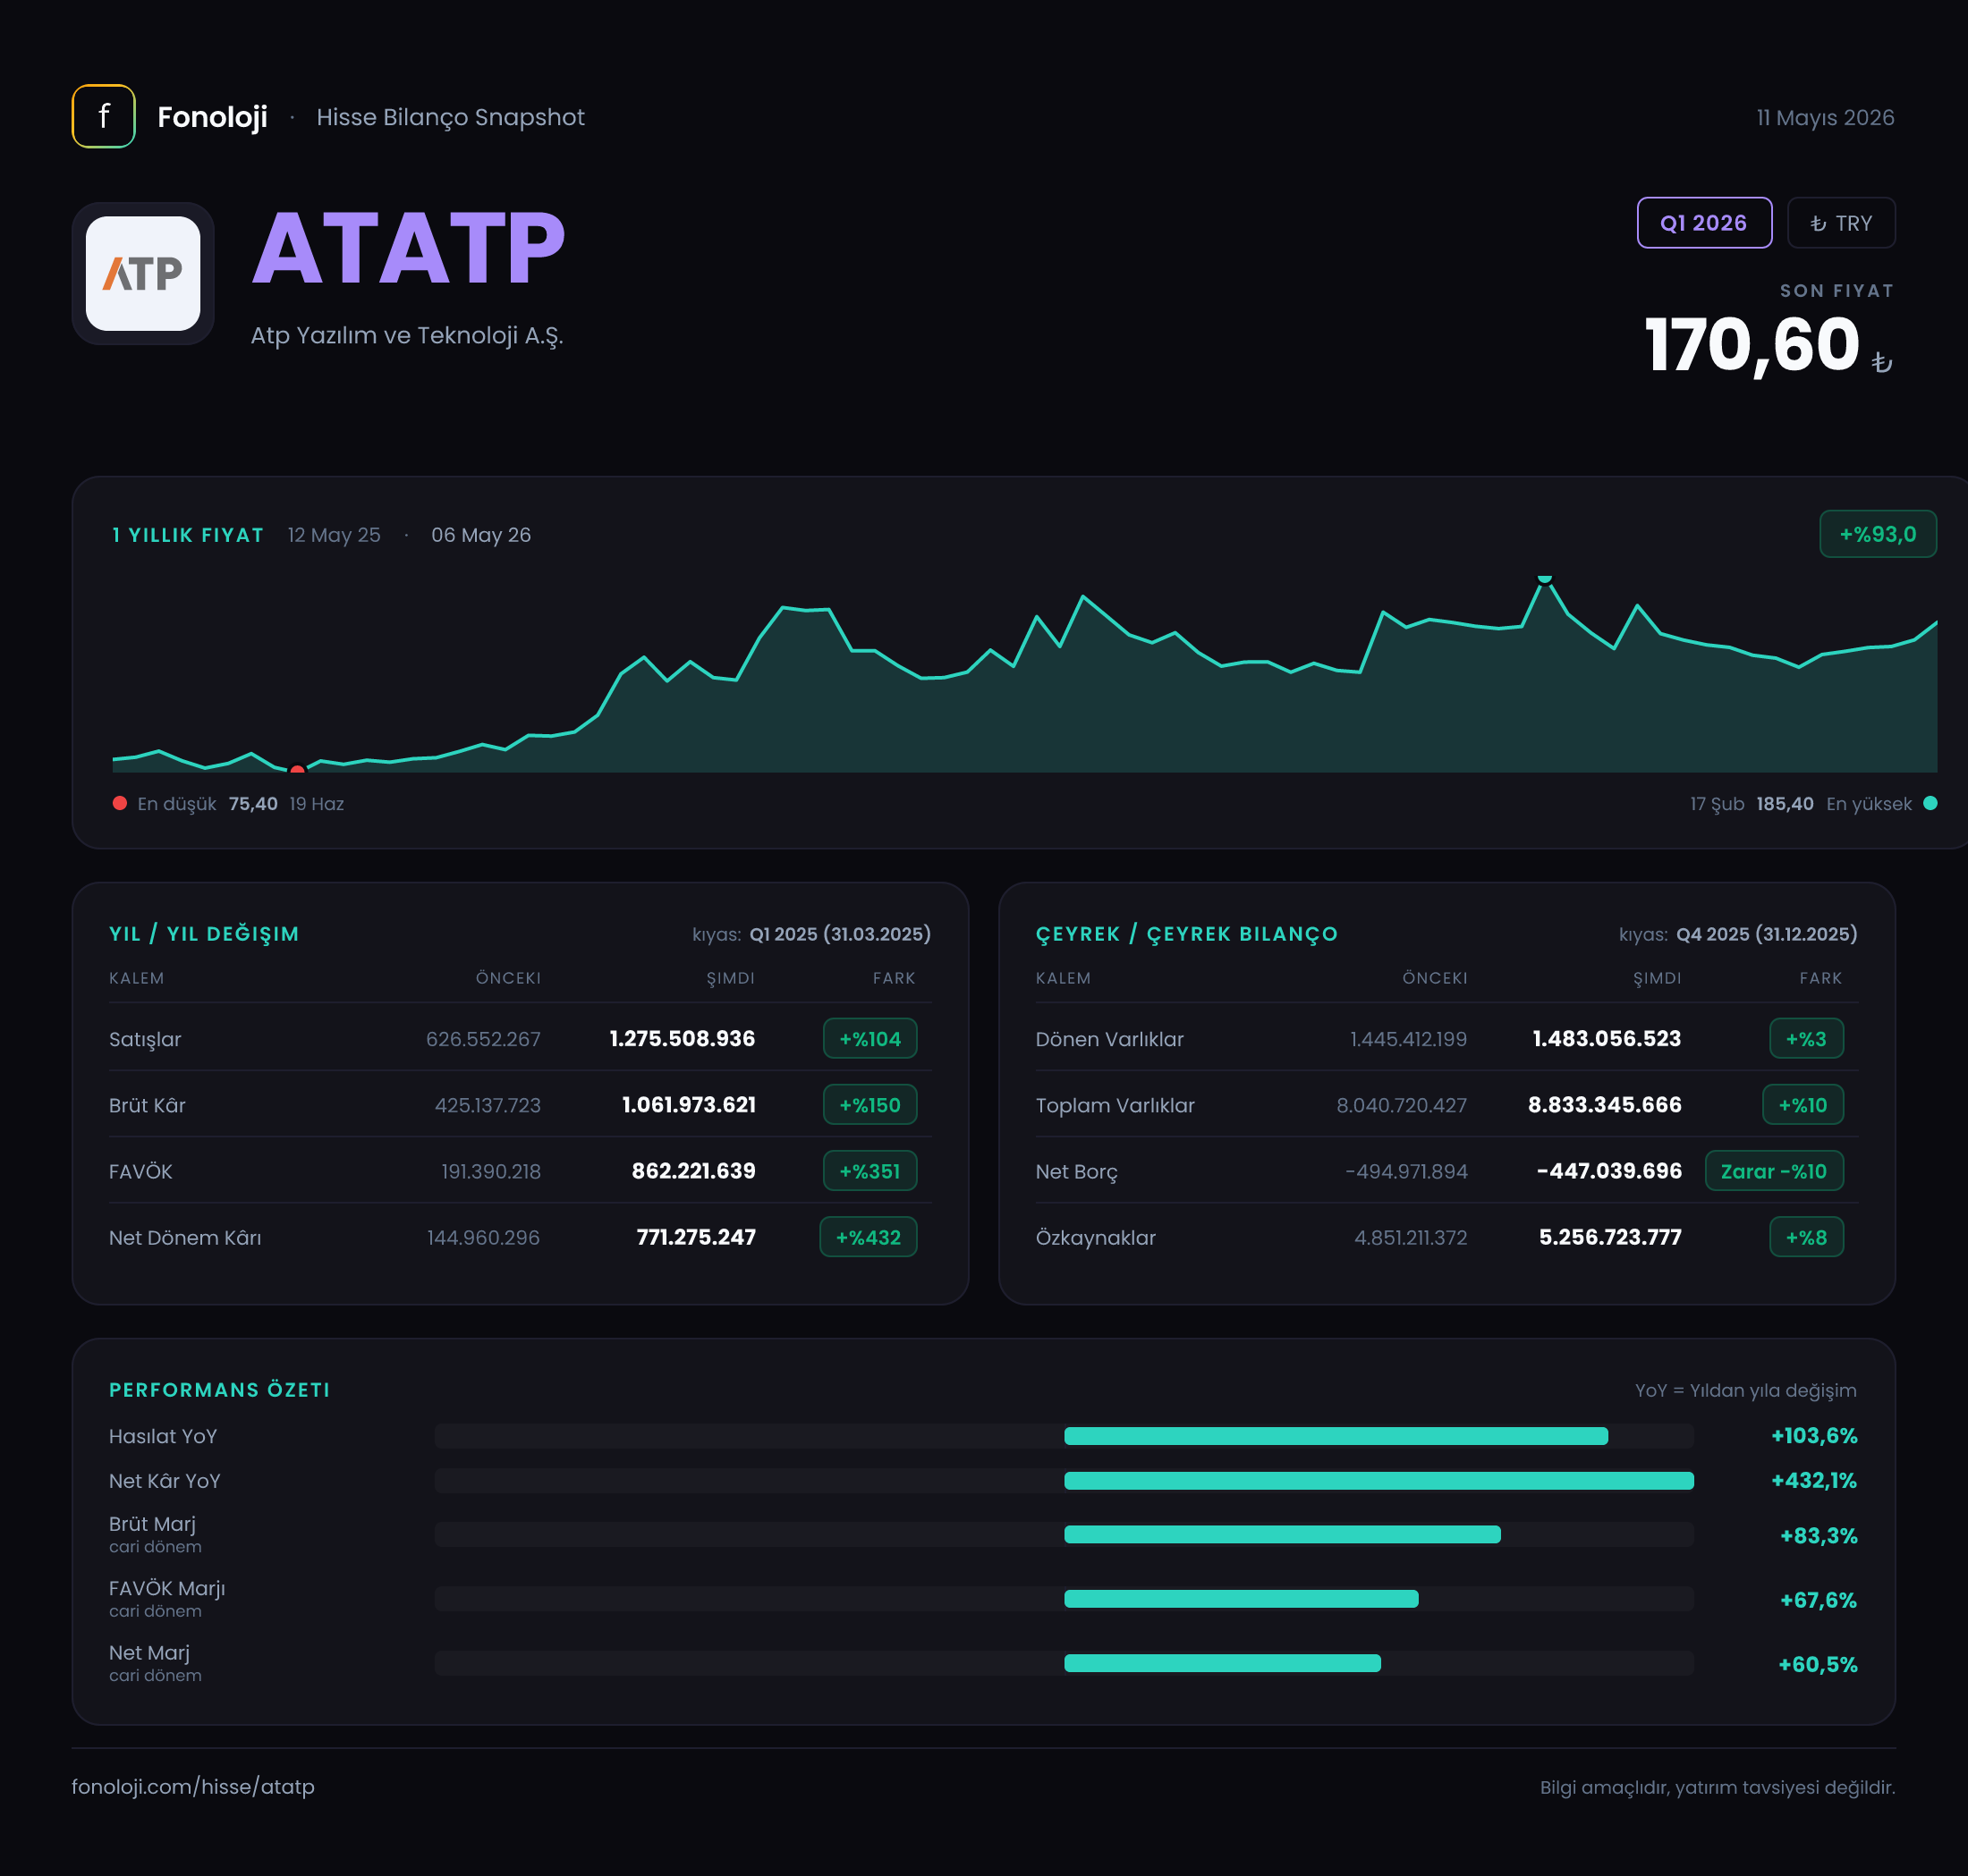Click the +103,6% Hasılat YoY value
The height and width of the screenshot is (1876, 1968).
[1814, 1435]
